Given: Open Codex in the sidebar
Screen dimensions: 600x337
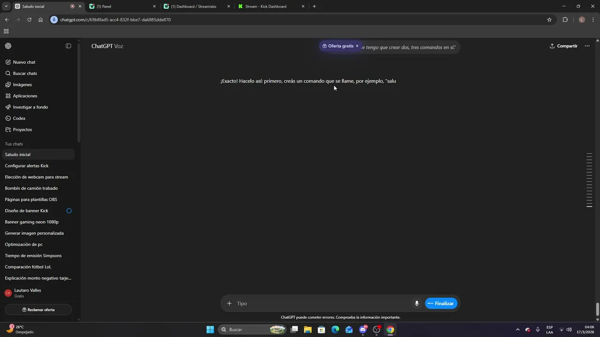Looking at the screenshot, I should 37,118.
